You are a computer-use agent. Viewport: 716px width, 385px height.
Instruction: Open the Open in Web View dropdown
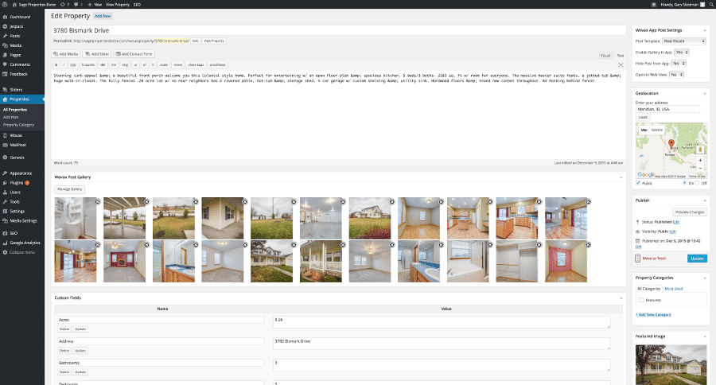pos(676,75)
